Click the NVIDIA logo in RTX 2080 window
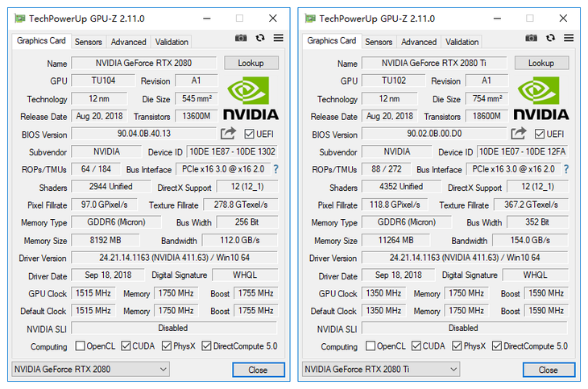 [251, 98]
